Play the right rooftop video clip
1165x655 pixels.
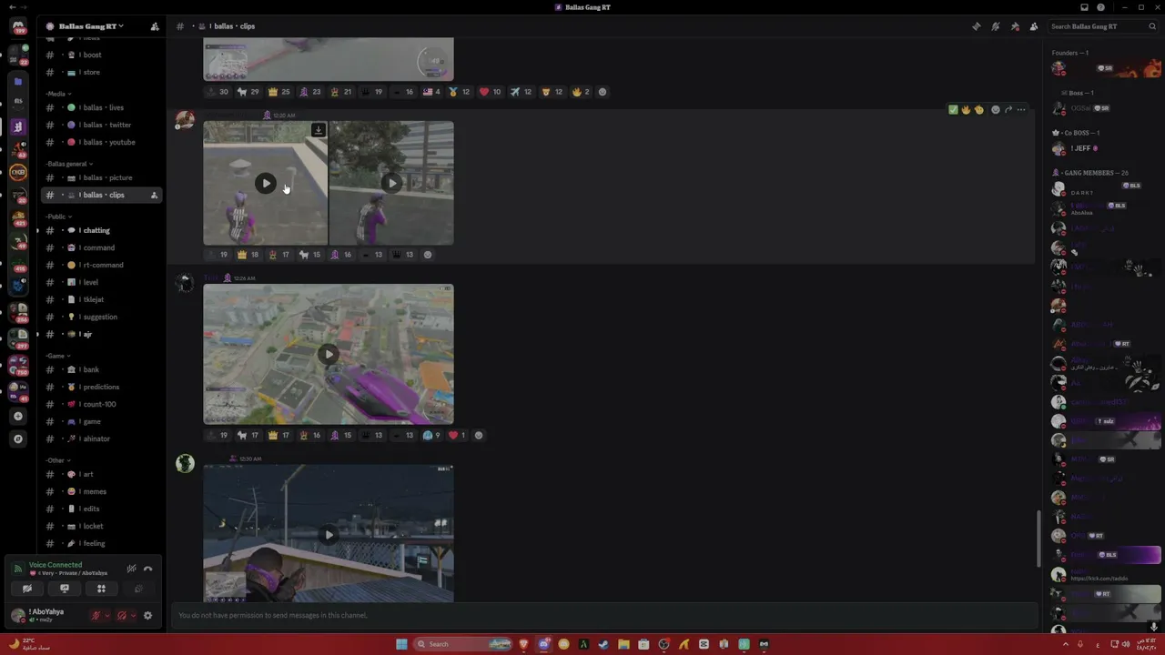tap(391, 183)
